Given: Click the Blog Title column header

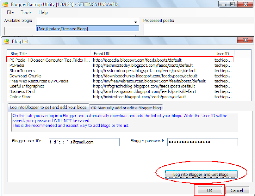Looking at the screenshot, I should pos(49,54).
